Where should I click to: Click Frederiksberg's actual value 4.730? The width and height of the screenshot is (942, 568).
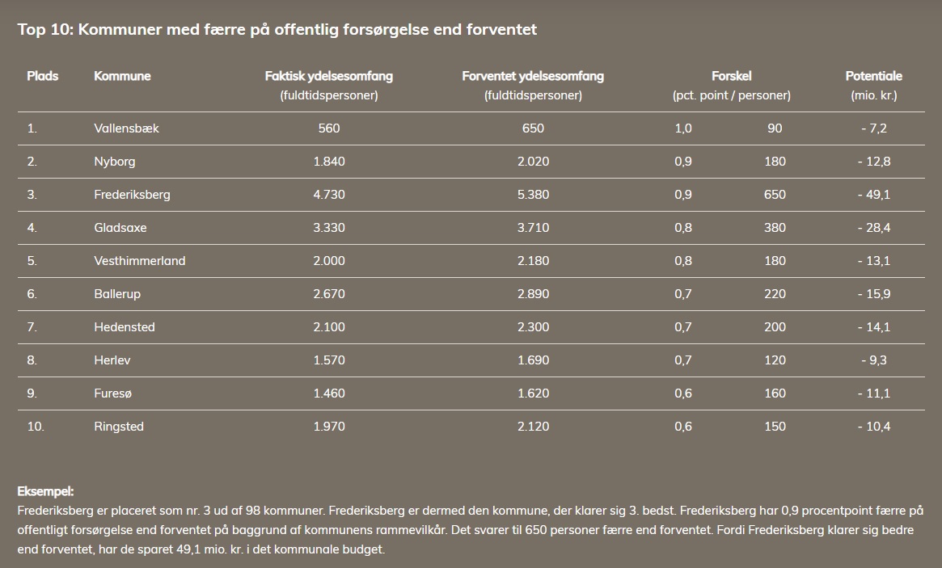click(329, 195)
